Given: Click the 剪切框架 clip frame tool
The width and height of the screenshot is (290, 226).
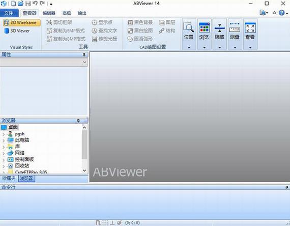Looking at the screenshot, I should pos(59,22).
